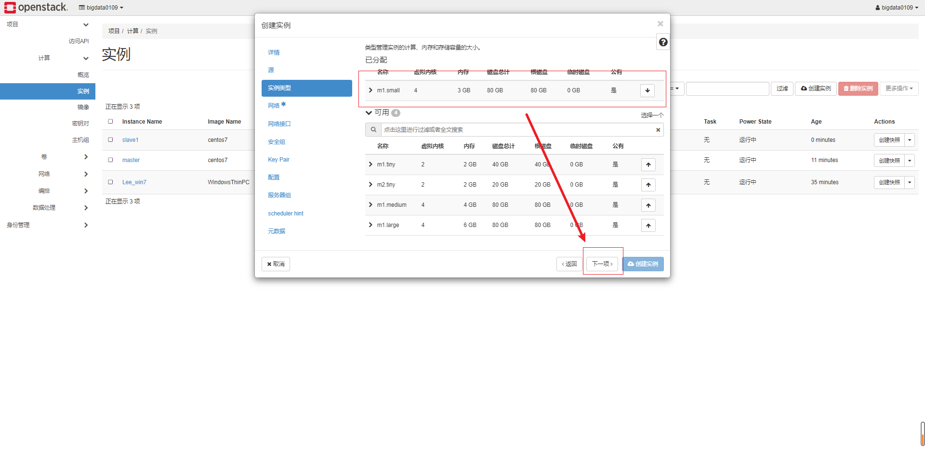Create snapshot for slave1 row

889,140
